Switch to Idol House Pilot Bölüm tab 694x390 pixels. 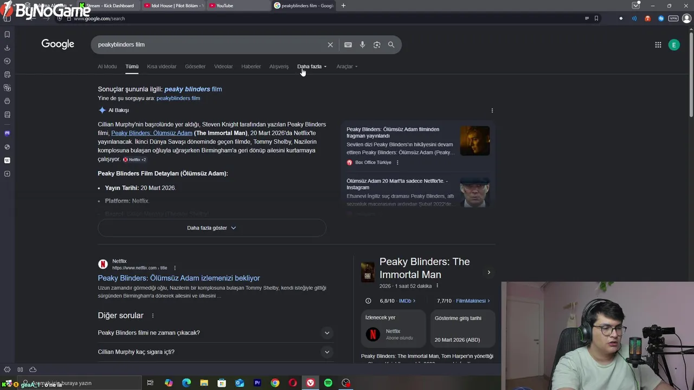173,5
